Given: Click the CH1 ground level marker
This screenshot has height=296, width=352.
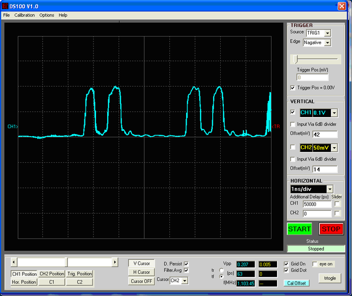Looking at the screenshot, I should [13, 127].
